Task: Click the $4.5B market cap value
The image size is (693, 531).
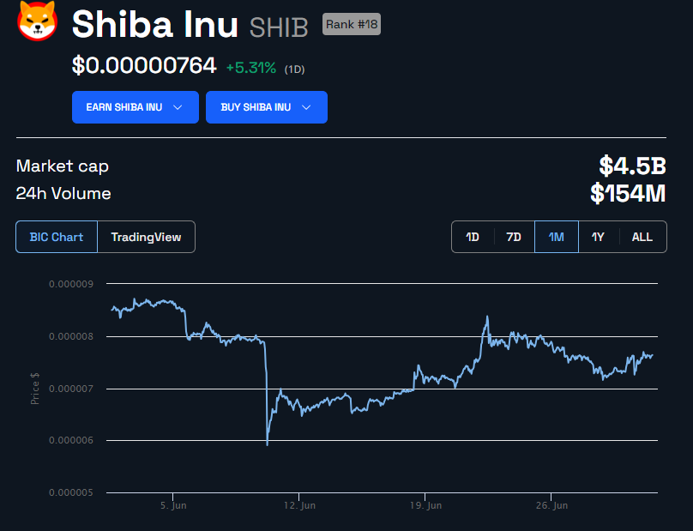Action: (x=632, y=166)
